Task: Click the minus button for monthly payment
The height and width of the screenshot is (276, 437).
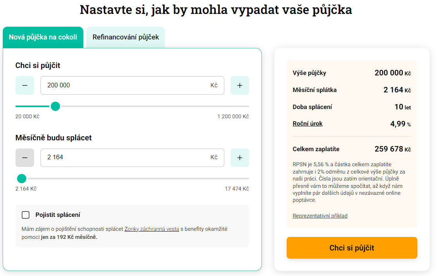Action: click(25, 158)
